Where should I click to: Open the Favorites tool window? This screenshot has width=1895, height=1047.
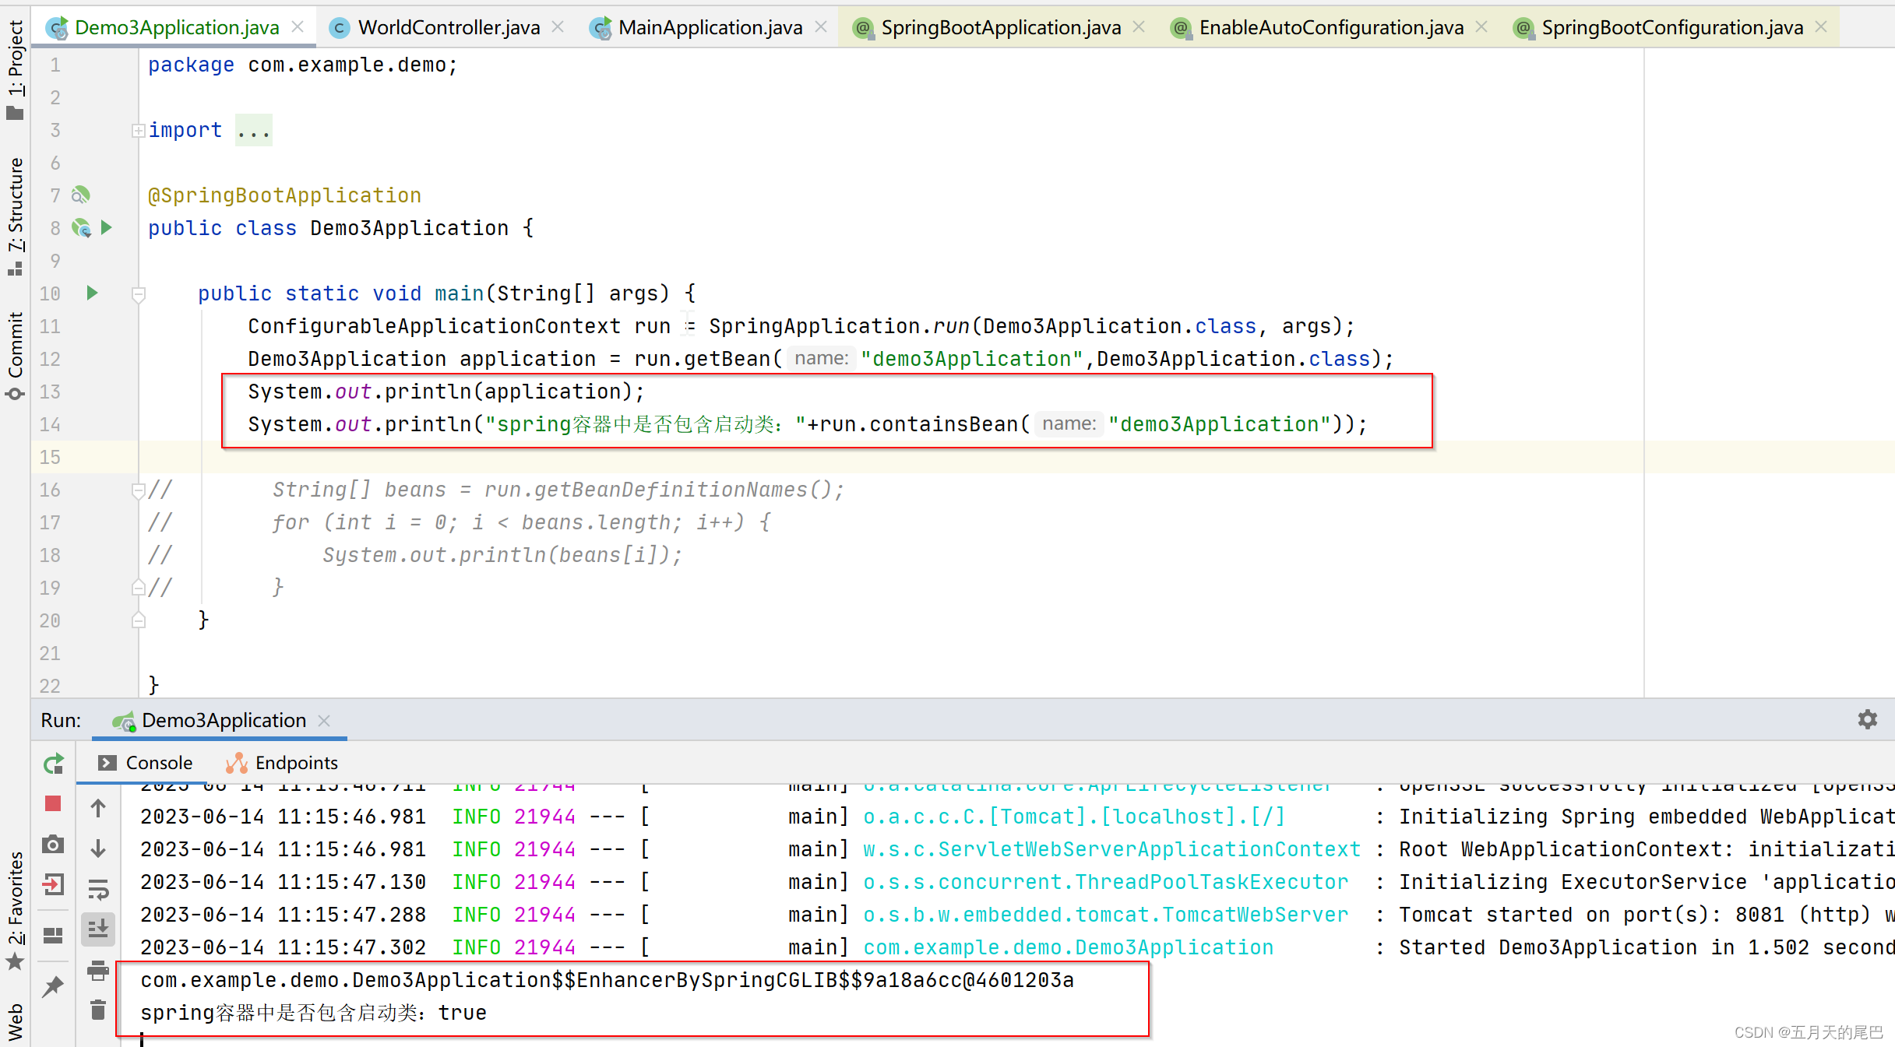click(16, 911)
